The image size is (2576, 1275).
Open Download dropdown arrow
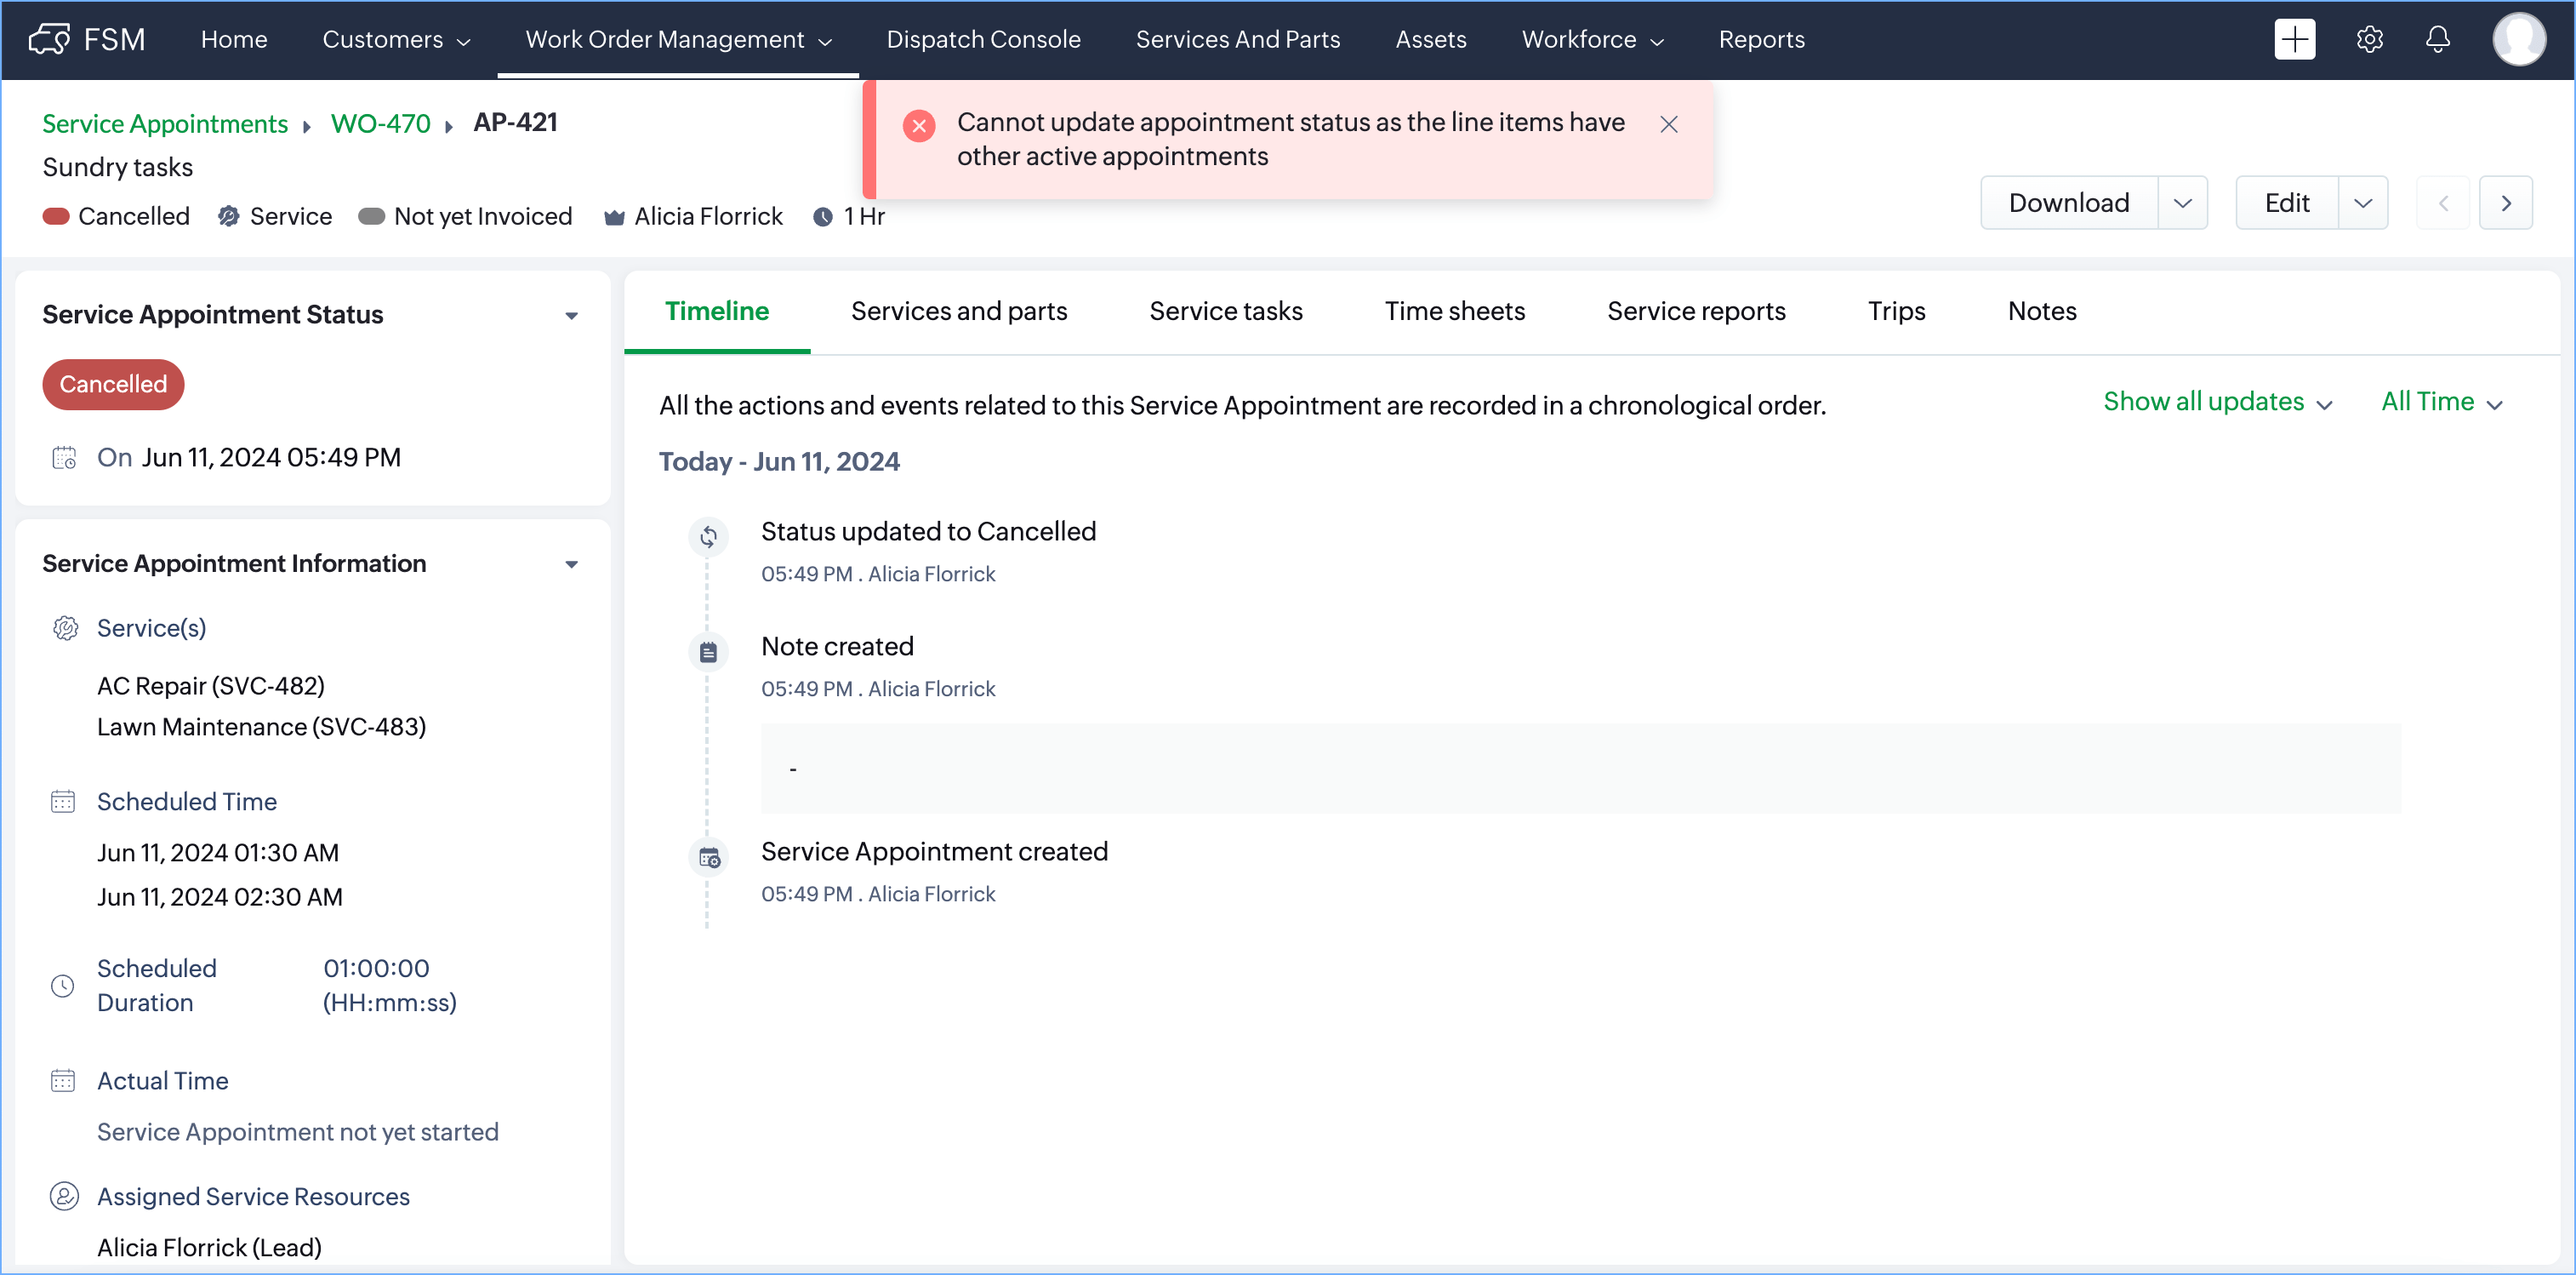(2182, 203)
